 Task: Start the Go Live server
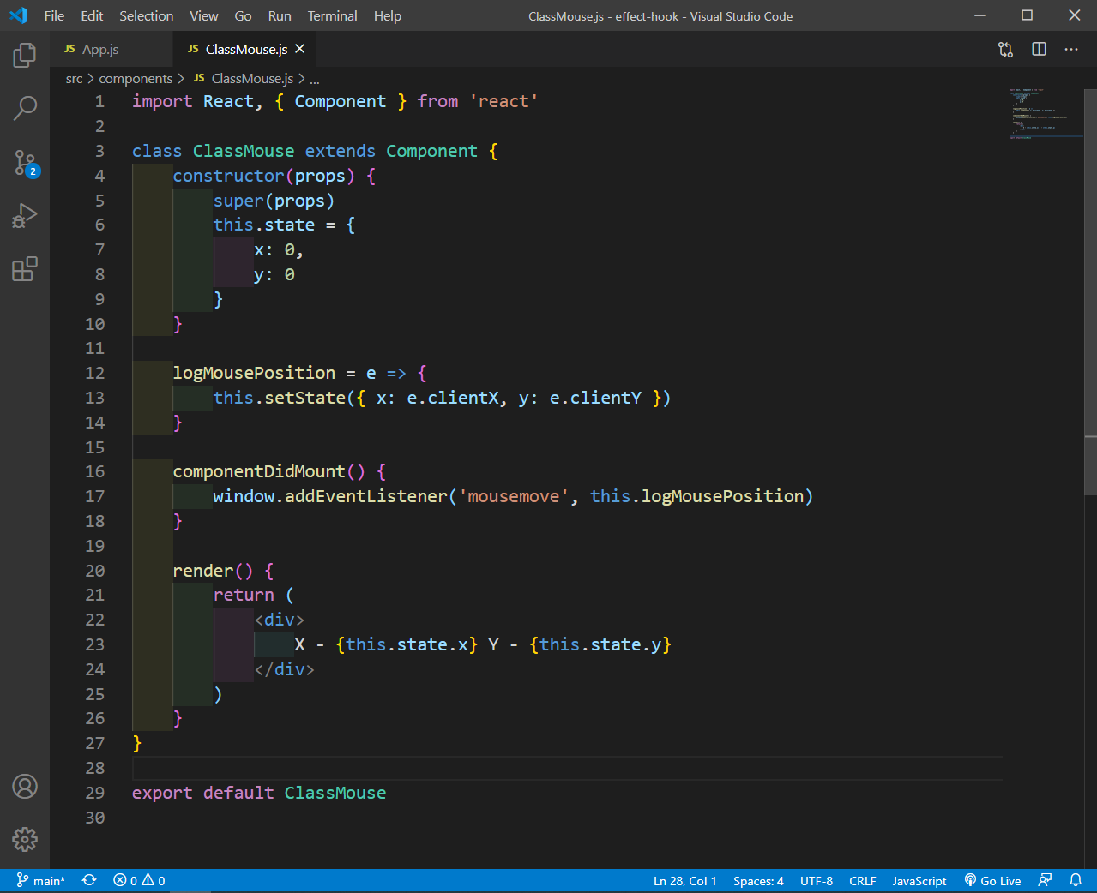click(993, 880)
